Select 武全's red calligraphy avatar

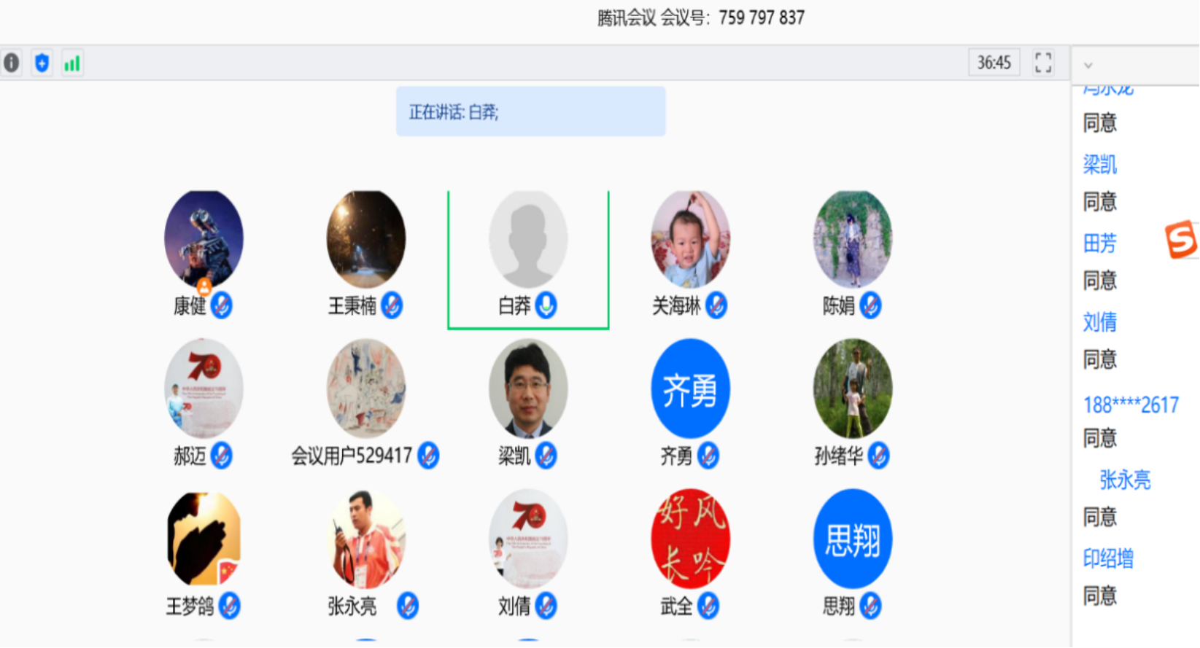click(x=690, y=539)
